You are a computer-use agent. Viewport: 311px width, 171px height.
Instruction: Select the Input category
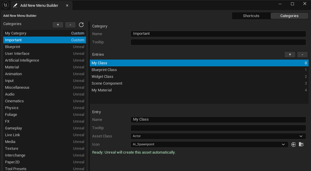click(45, 80)
